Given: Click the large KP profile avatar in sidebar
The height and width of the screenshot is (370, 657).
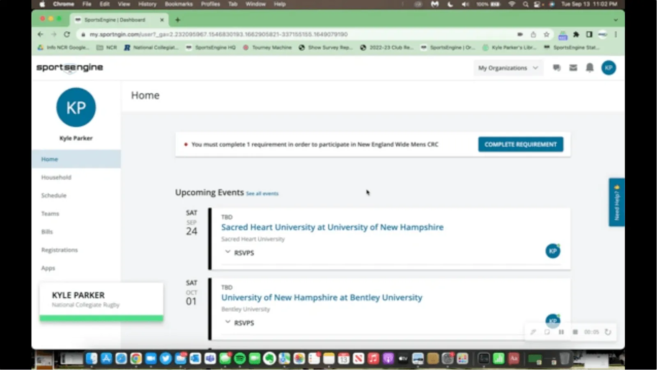Looking at the screenshot, I should coord(76,108).
